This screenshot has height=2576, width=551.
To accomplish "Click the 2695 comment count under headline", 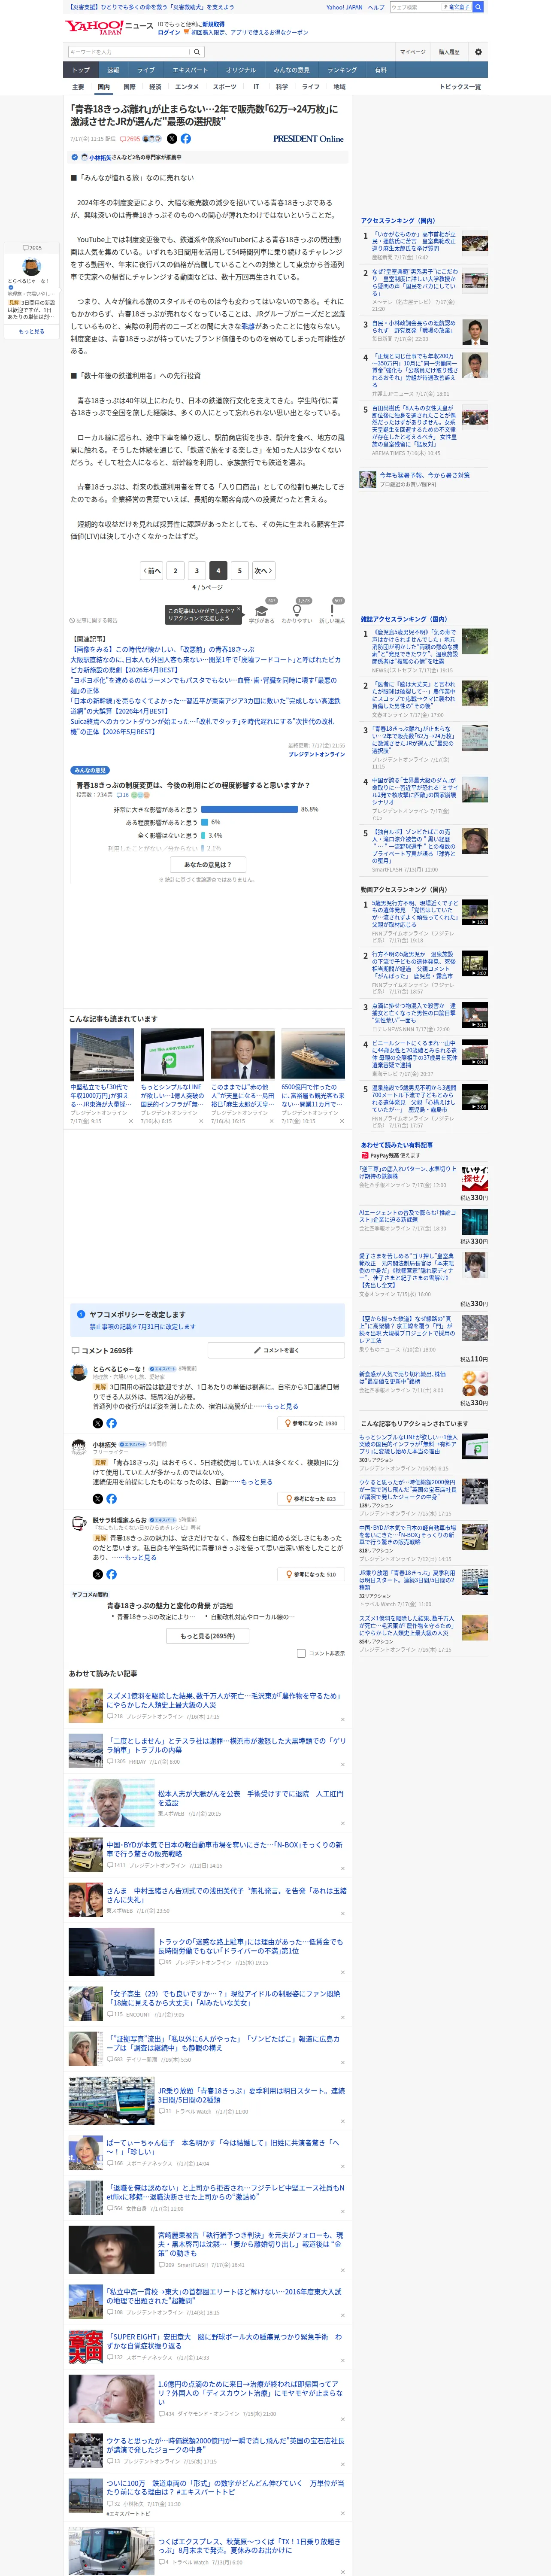I will (x=131, y=139).
